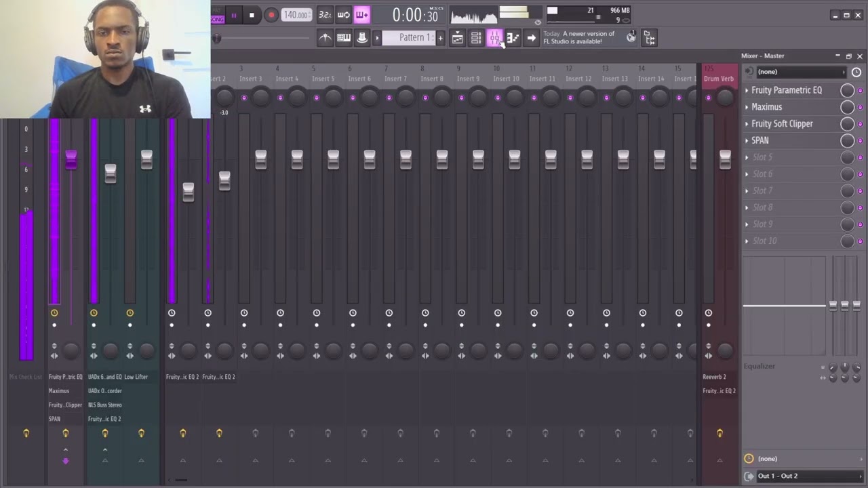Image resolution: width=868 pixels, height=488 pixels.
Task: Adjust the SPAN slot mix knob
Action: coord(847,140)
